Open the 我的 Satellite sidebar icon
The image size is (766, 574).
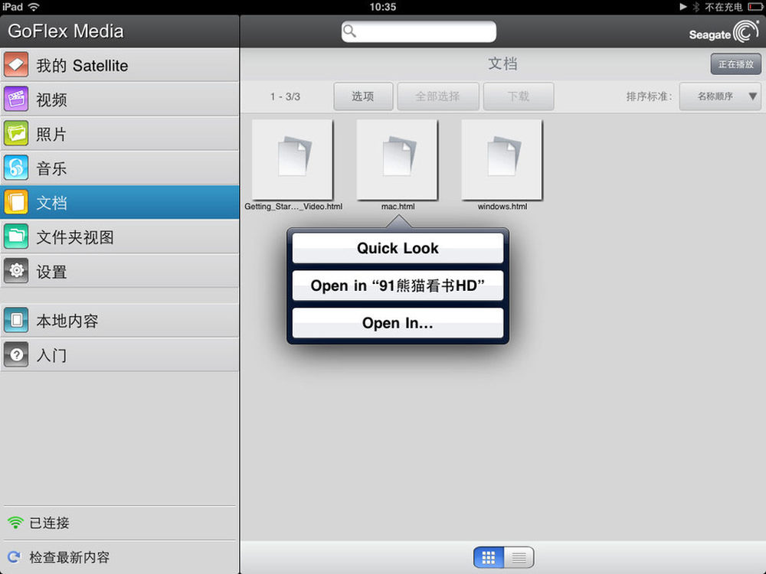[x=16, y=65]
